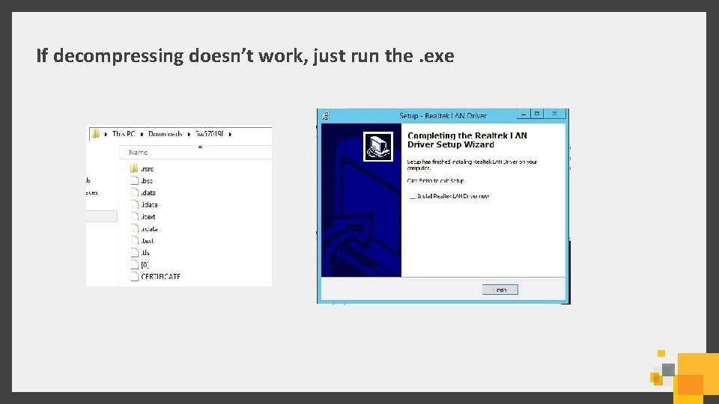Click the highlighted navigation pane item
The image size is (719, 404).
point(101,216)
